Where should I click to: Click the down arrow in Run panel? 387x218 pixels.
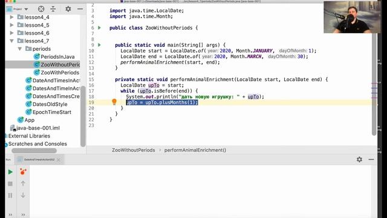(23, 195)
